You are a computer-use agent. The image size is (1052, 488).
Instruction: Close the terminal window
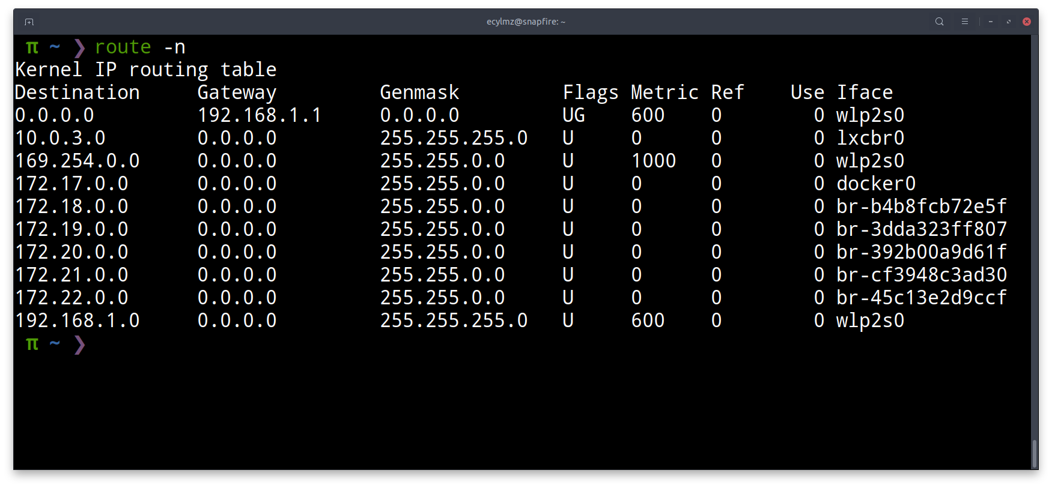coord(1027,22)
